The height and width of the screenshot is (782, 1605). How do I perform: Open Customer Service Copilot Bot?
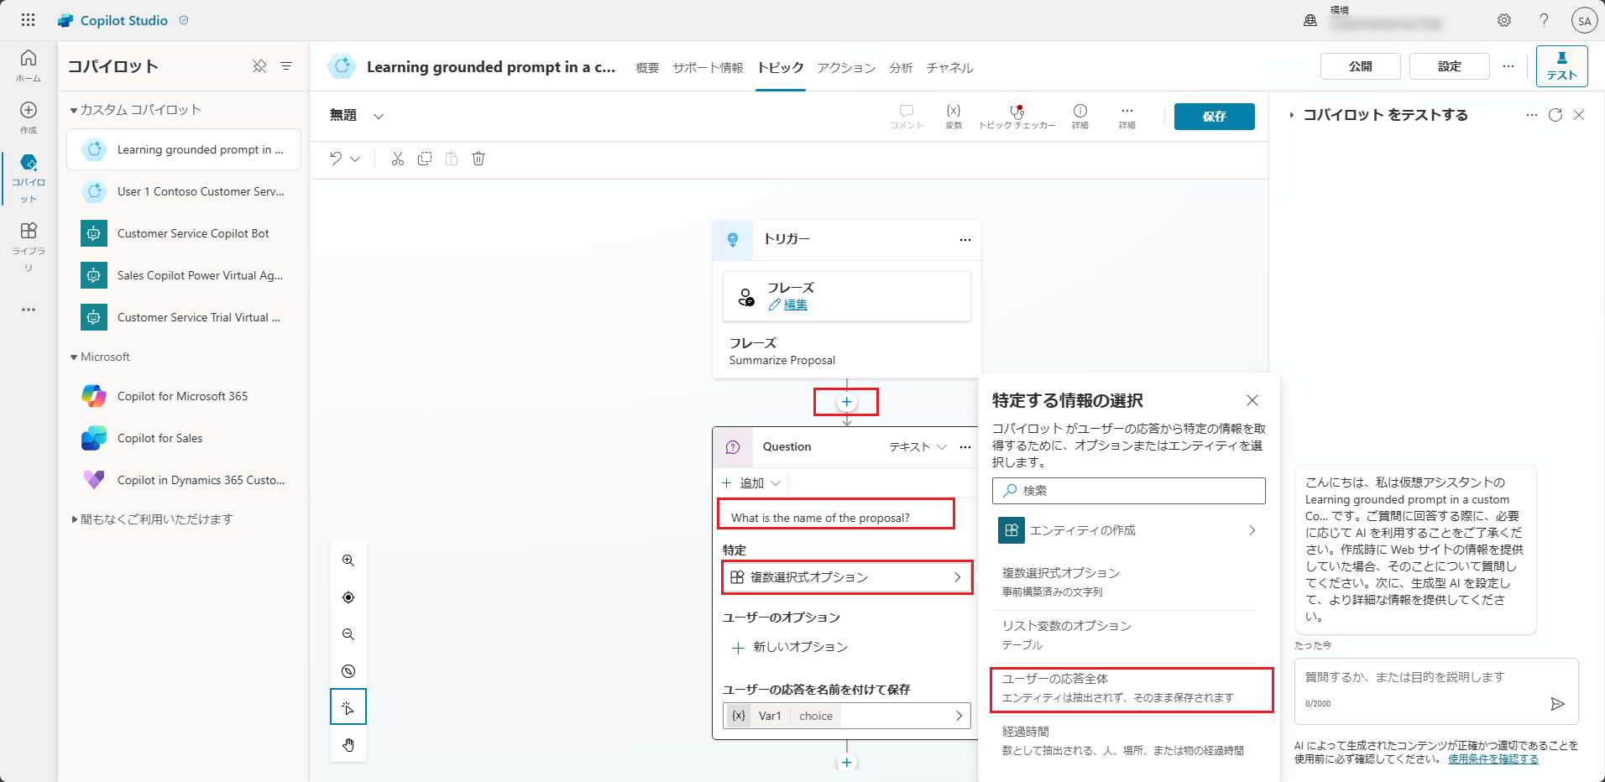click(184, 233)
